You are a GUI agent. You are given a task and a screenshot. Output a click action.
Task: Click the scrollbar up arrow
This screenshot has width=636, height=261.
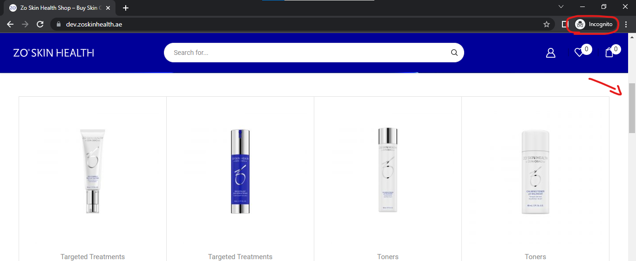[x=632, y=37]
